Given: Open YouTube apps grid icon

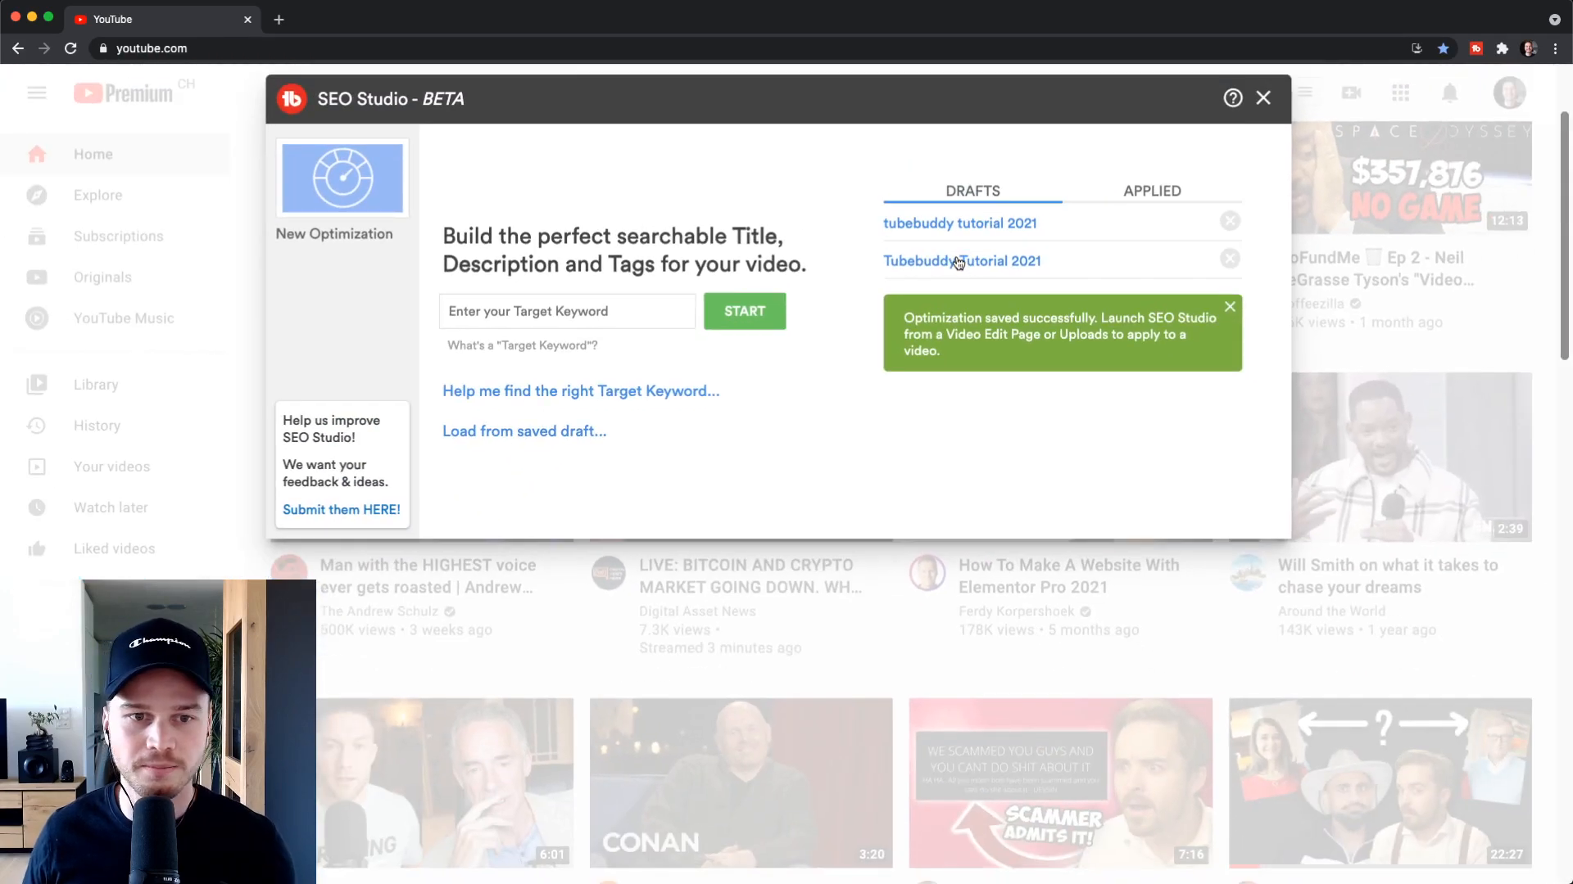Looking at the screenshot, I should [1400, 92].
